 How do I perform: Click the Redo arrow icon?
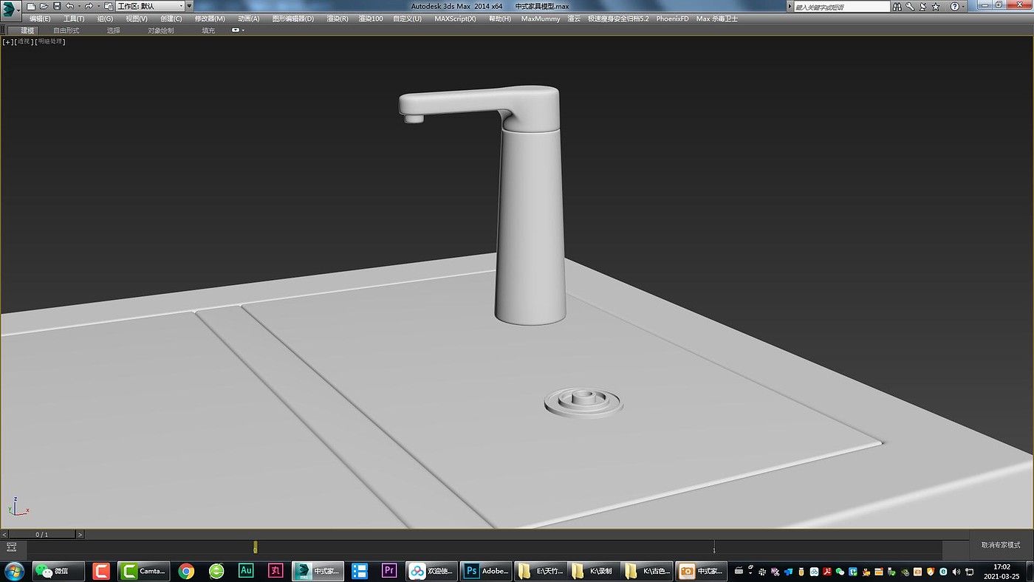[89, 6]
